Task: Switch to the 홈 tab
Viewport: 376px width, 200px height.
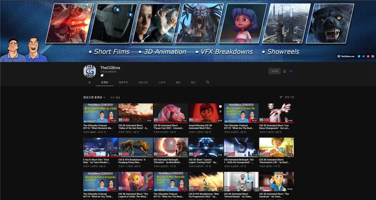Action: click(90, 82)
